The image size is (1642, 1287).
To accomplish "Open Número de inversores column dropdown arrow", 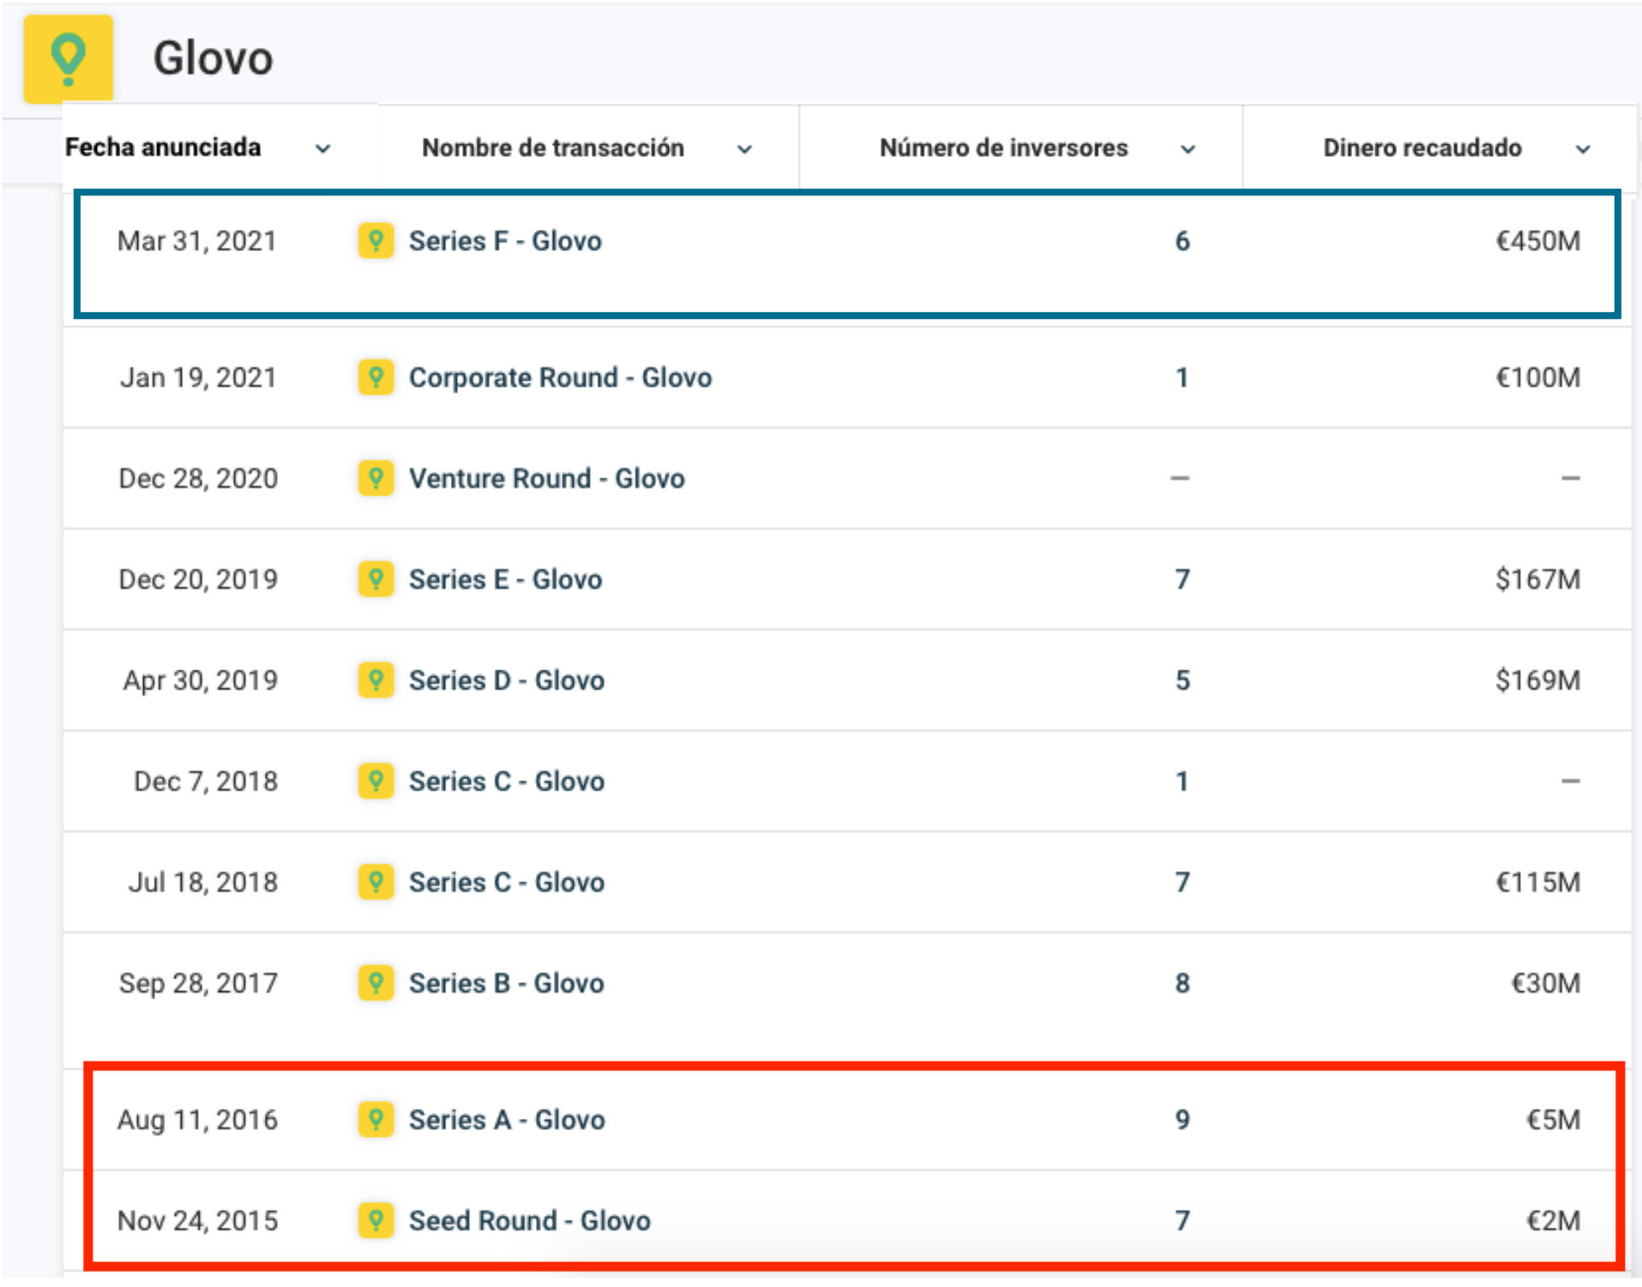I will [x=1188, y=148].
